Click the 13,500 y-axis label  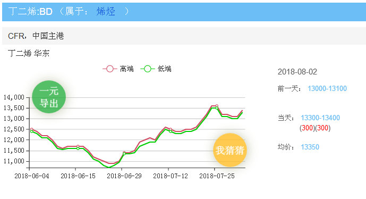click(14, 108)
